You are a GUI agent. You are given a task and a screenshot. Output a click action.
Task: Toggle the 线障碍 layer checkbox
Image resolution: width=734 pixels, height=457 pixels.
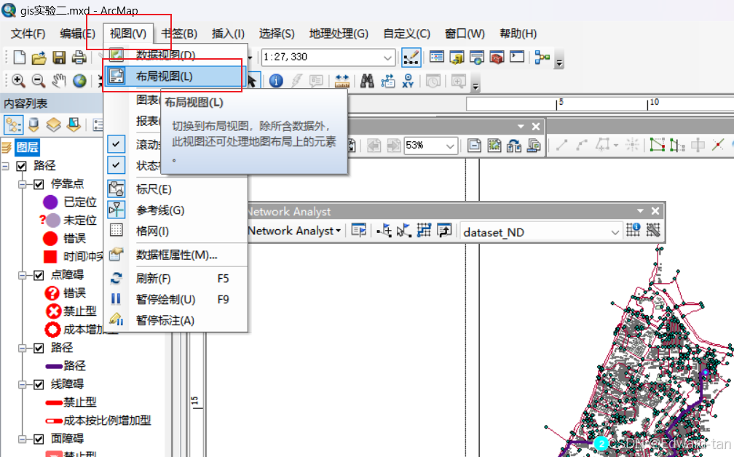pyautogui.click(x=39, y=384)
